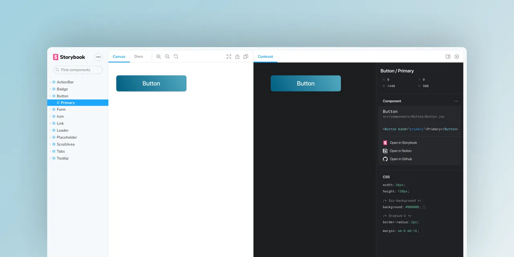The width and height of the screenshot is (514, 257).
Task: Open in Notion link
Action: click(x=397, y=151)
